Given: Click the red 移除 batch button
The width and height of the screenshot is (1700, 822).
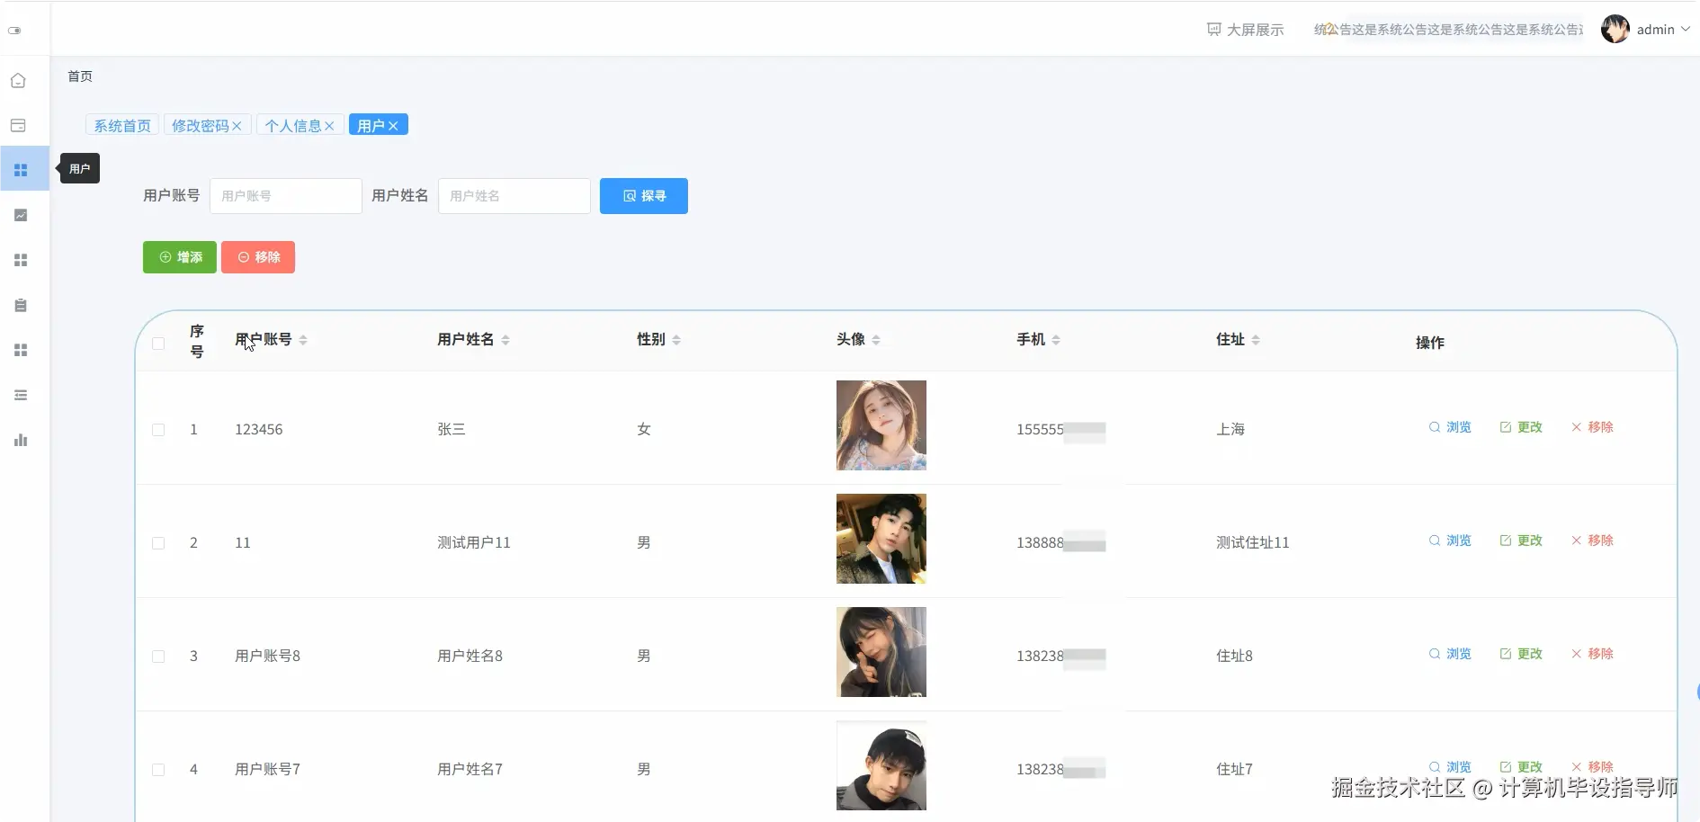Looking at the screenshot, I should (258, 257).
